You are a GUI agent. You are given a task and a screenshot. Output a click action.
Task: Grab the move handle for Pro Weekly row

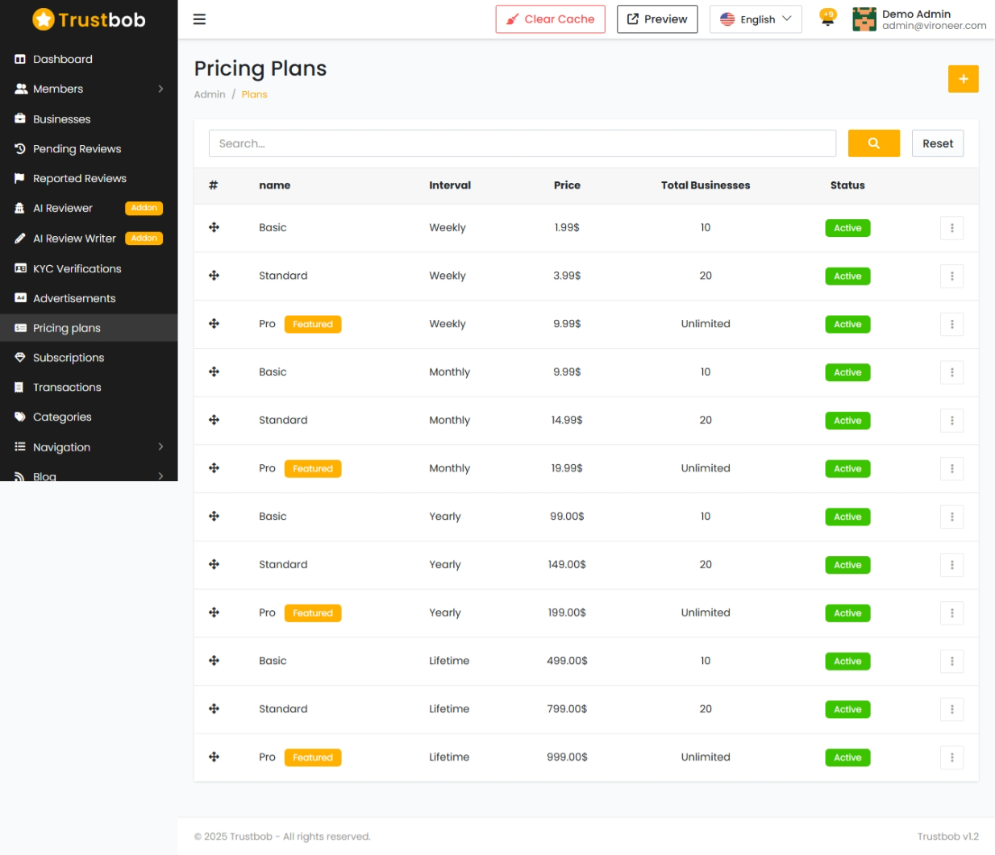click(x=214, y=324)
